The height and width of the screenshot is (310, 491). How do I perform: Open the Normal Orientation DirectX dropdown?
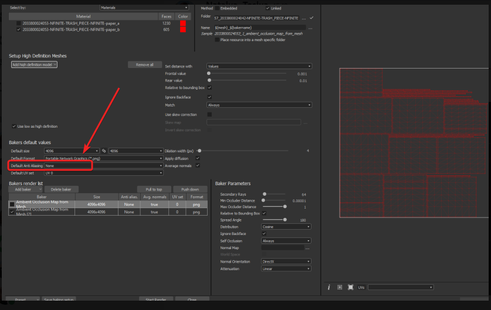(x=286, y=261)
